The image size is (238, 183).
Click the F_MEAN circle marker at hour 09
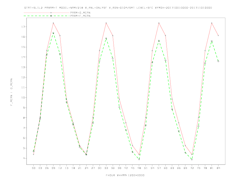(x=53, y=33)
